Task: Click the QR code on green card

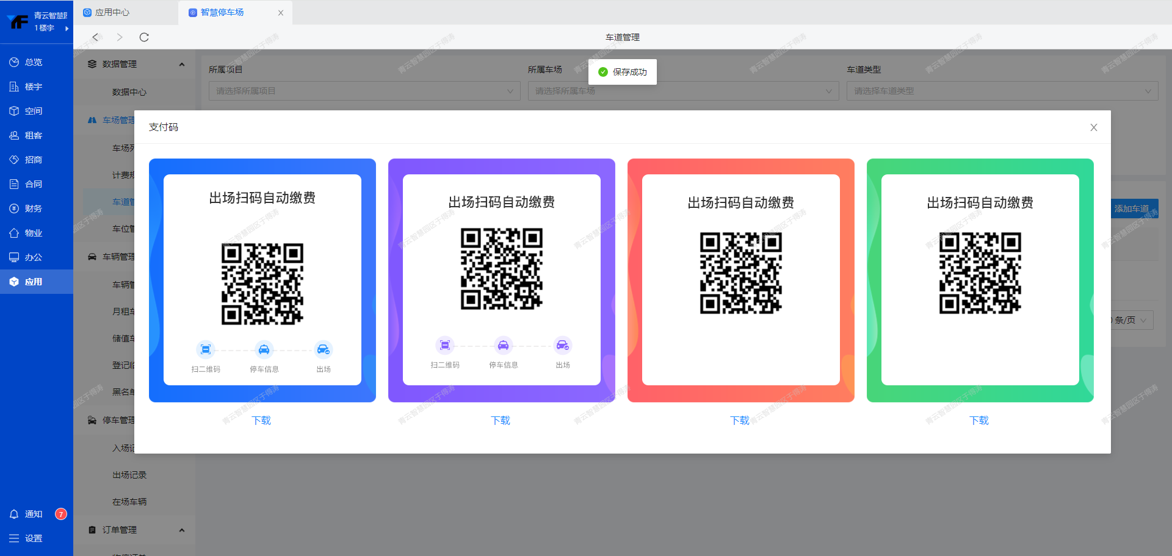Action: (x=980, y=273)
